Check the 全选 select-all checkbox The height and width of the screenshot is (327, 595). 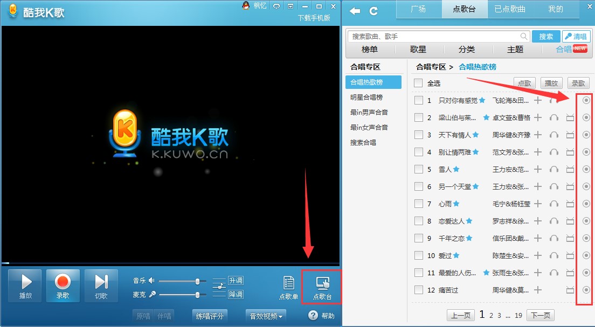click(417, 83)
